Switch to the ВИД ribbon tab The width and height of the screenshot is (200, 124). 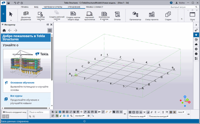(36, 6)
